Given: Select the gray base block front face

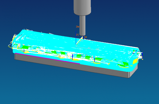Looking at the screenshot, I should [x=71, y=66].
